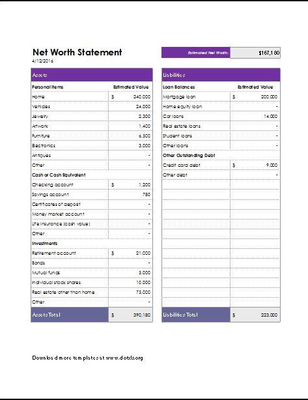Select the Retirement account value cell
The height and width of the screenshot is (400, 308).
pyautogui.click(x=130, y=253)
